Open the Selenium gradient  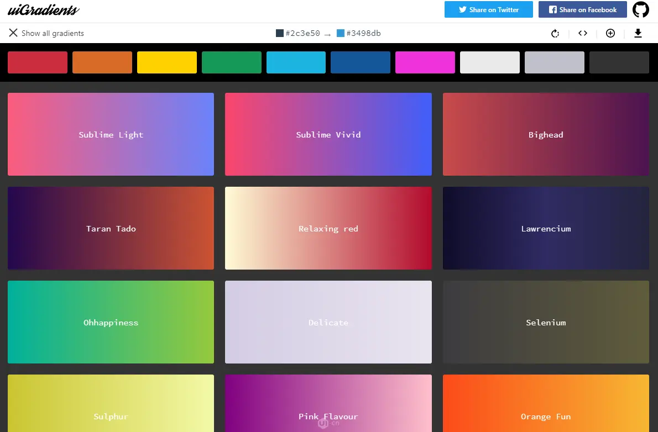[546, 322]
